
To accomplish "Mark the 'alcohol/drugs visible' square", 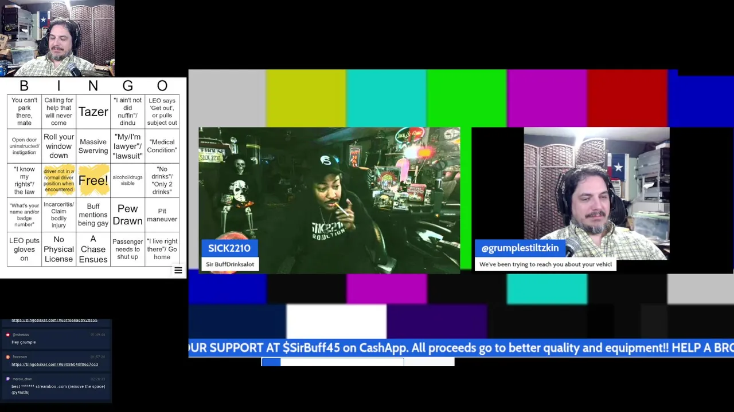I will point(127,180).
